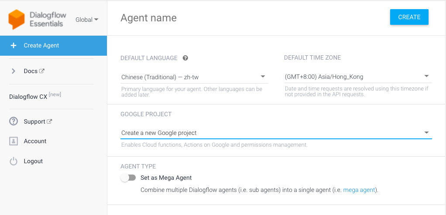Click the Support question mark icon

tap(14, 121)
